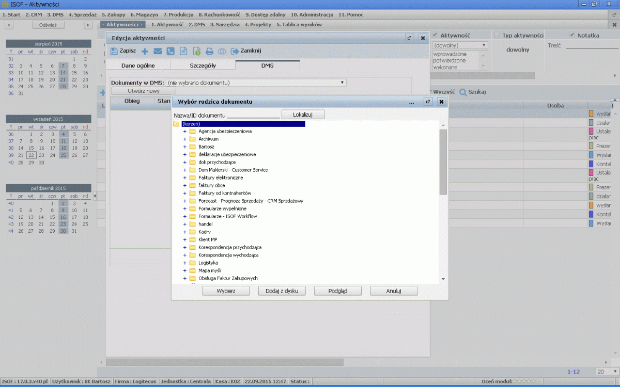Open the 7. Produkcja menu
The height and width of the screenshot is (387, 620).
[179, 14]
